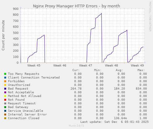Click the Method Not Allowed legend label
Viewport: 153px width, 129px height.
point(25,96)
